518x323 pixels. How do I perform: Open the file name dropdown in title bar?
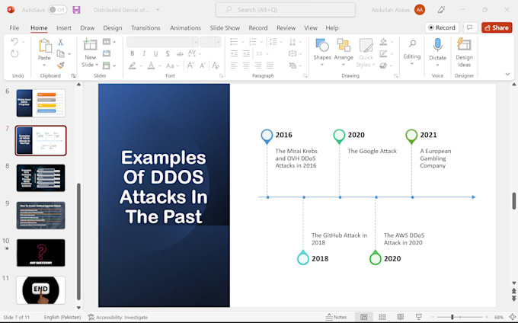158,10
